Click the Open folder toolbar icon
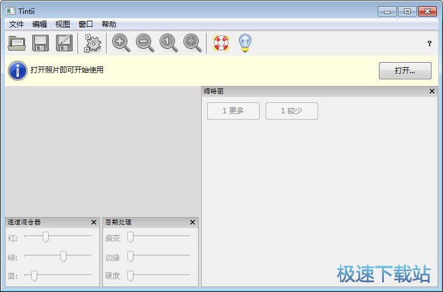This screenshot has width=443, height=292. click(16, 43)
